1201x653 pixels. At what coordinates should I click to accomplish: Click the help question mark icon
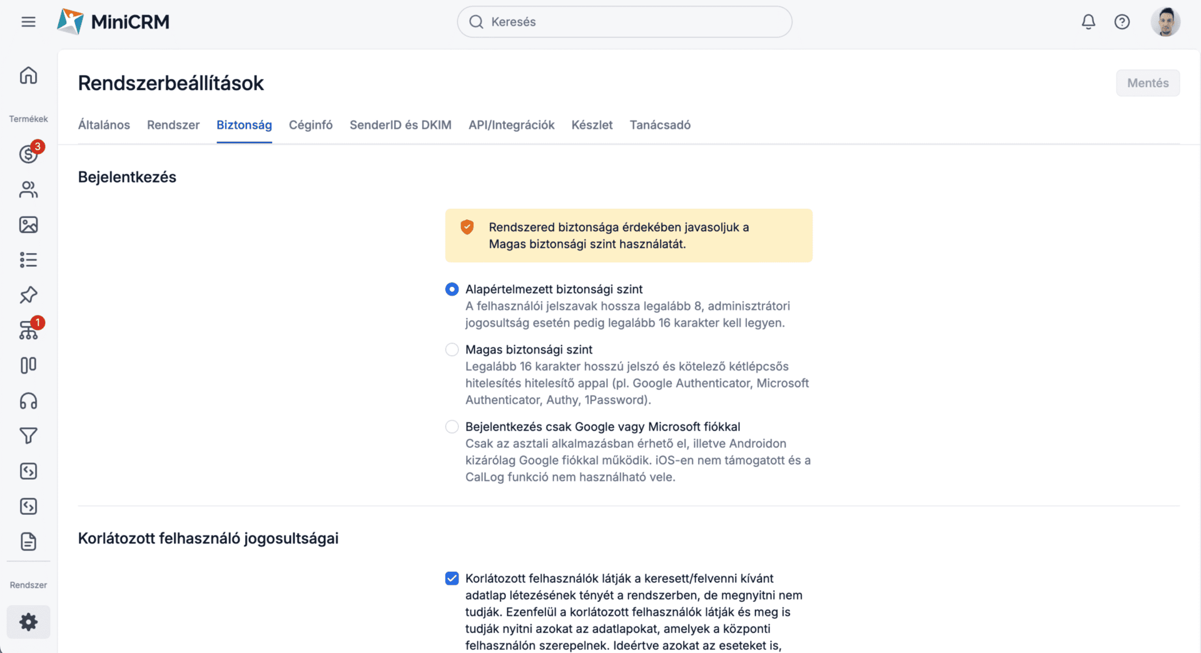(x=1122, y=22)
